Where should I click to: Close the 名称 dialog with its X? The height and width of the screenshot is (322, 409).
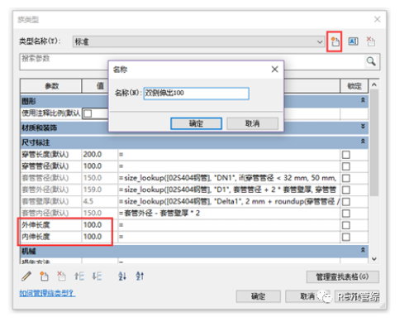click(274, 70)
